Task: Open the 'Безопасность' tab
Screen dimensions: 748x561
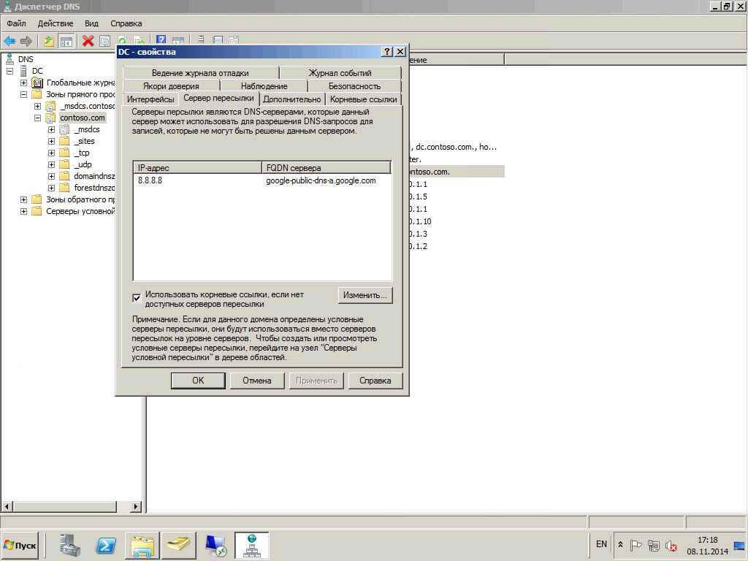Action: click(x=354, y=86)
